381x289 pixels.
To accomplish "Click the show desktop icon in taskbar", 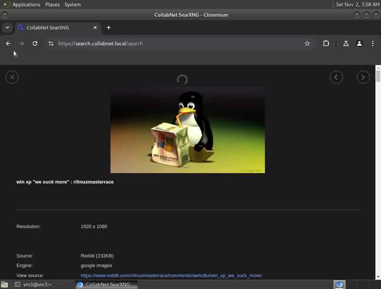I will 4,285.
